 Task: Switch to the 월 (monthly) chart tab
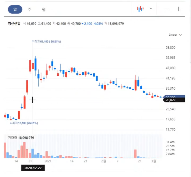pos(44,9)
